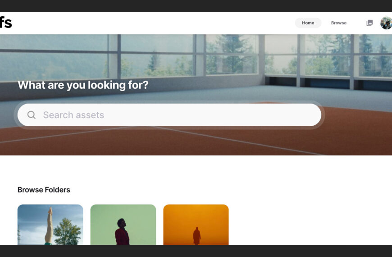The image size is (392, 257).
Task: Open the orange folder with silhouette figure
Action: pos(196,225)
